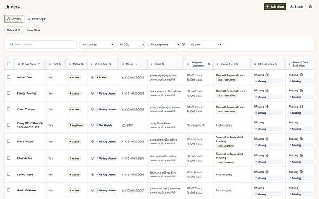The image size is (319, 199).
Task: Click the Add driver button
Action: 275,6
